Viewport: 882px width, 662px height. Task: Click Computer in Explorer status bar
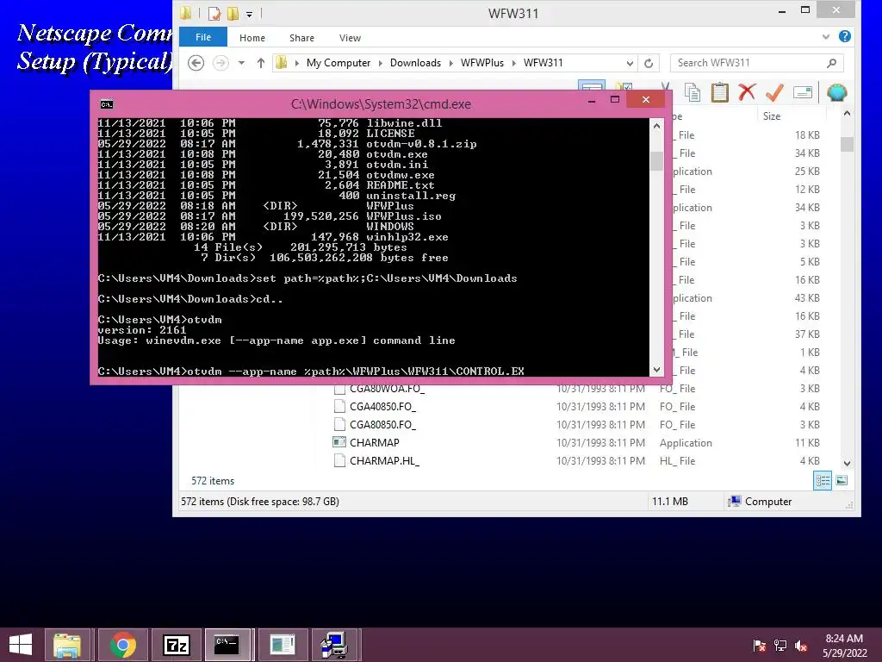[x=767, y=502]
